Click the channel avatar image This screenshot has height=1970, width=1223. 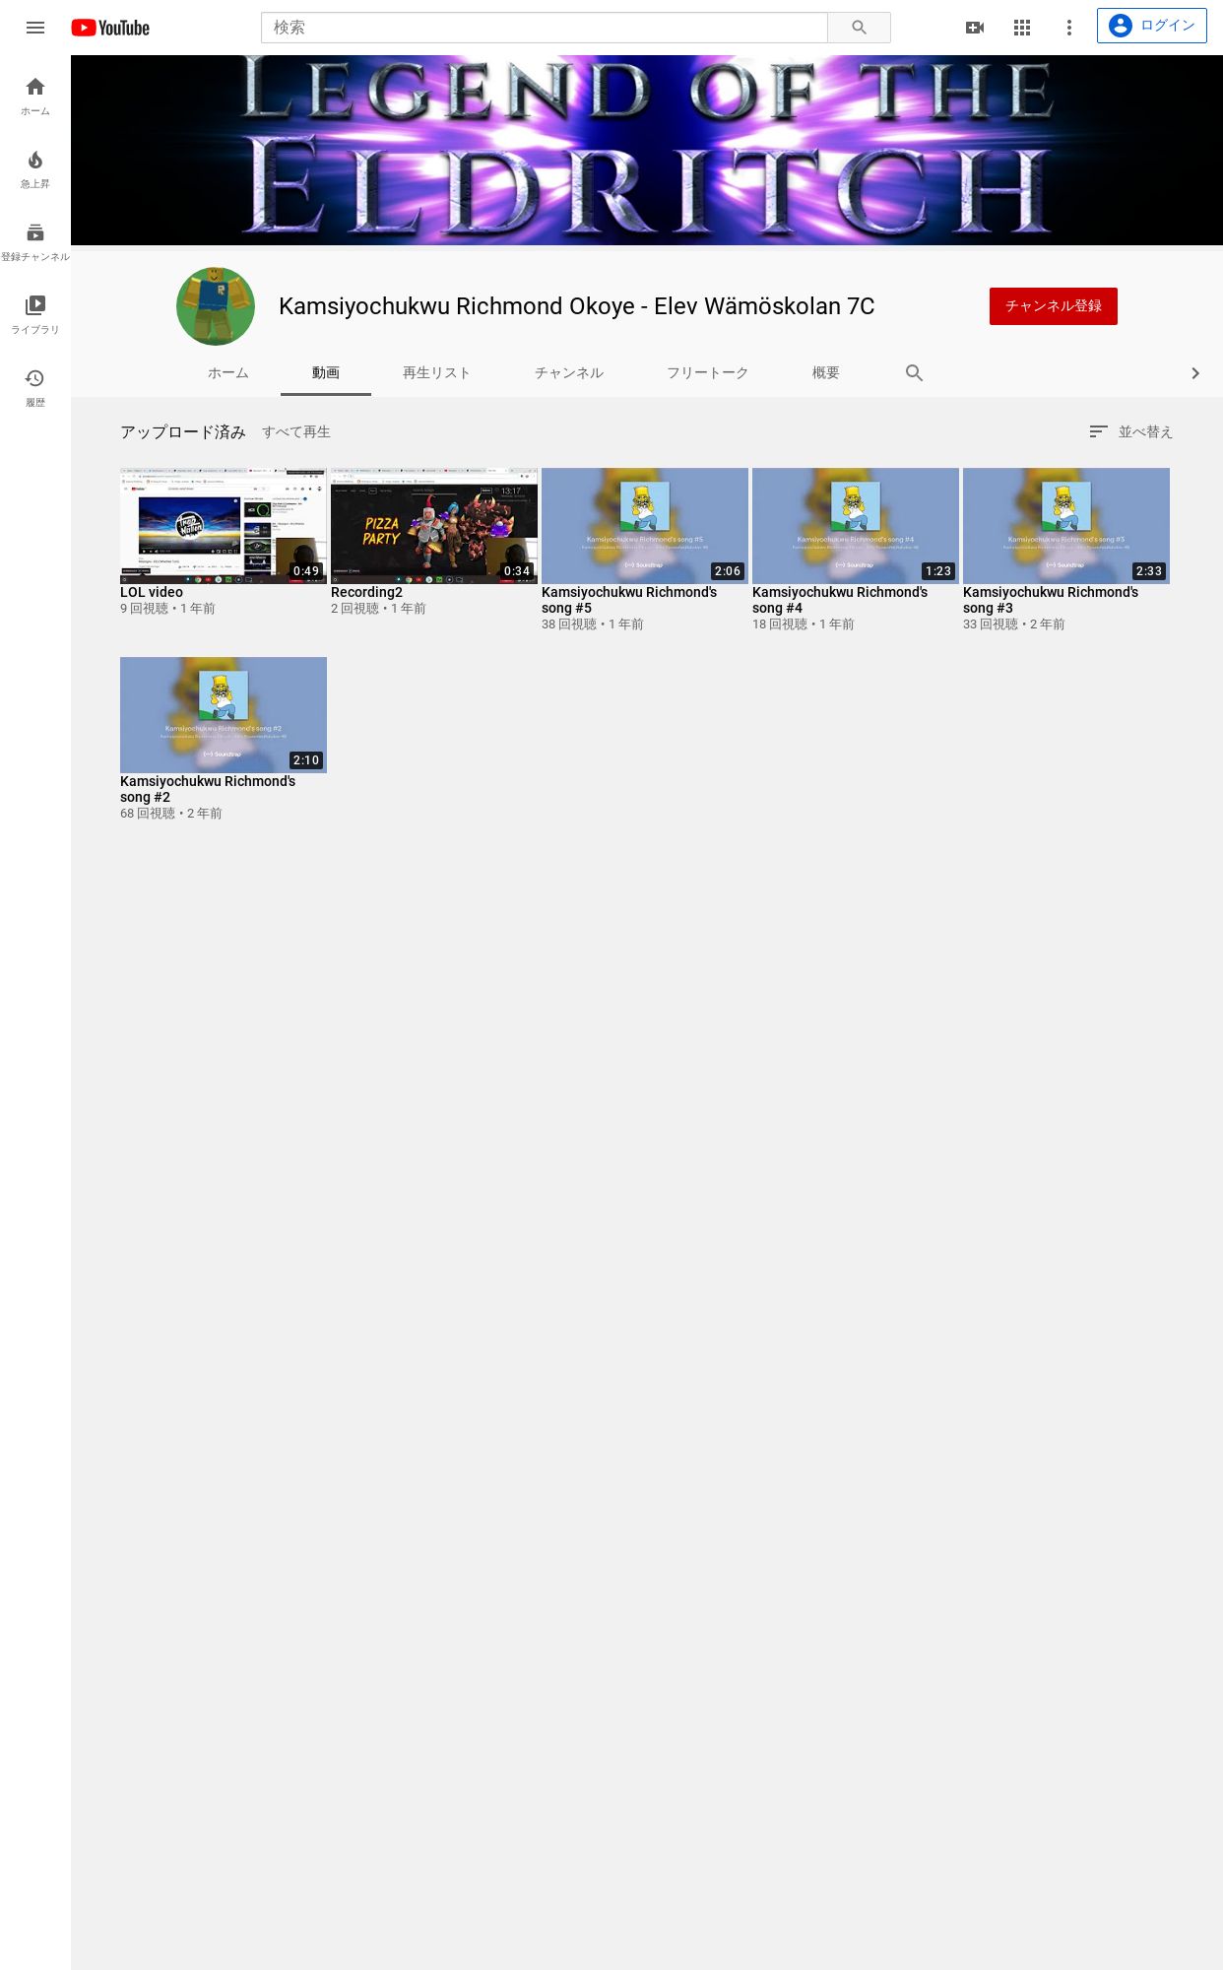pyautogui.click(x=216, y=306)
